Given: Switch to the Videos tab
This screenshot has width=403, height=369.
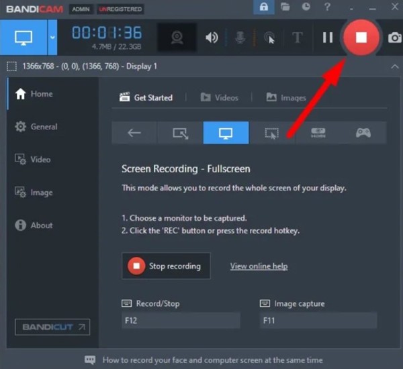Looking at the screenshot, I should click(219, 97).
